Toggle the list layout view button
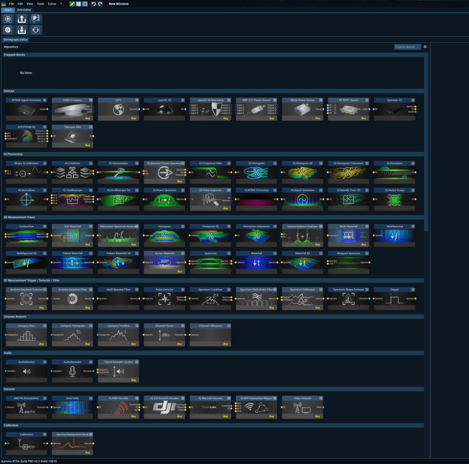Screen dimensions: 469x464 pos(79,4)
